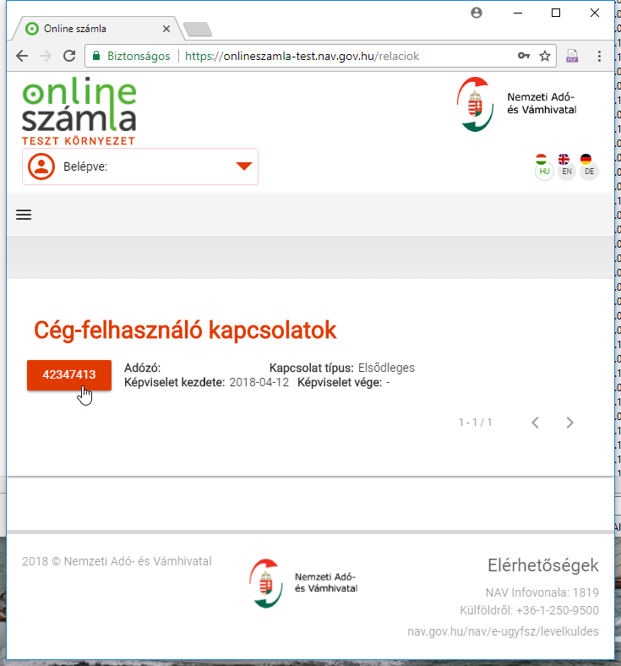
Task: Click the footer NAV crest logo
Action: click(266, 583)
